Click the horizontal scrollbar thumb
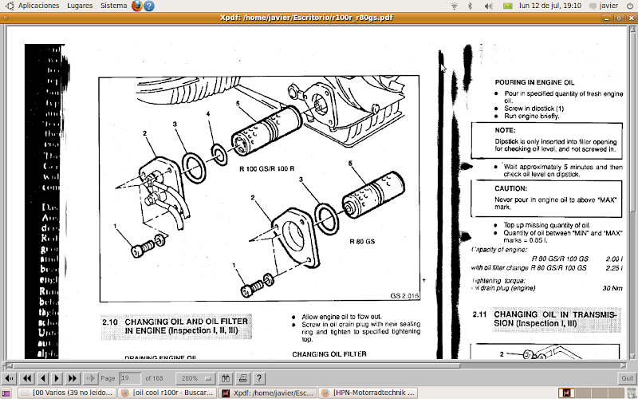This screenshot has width=638, height=399. pyautogui.click(x=236, y=365)
